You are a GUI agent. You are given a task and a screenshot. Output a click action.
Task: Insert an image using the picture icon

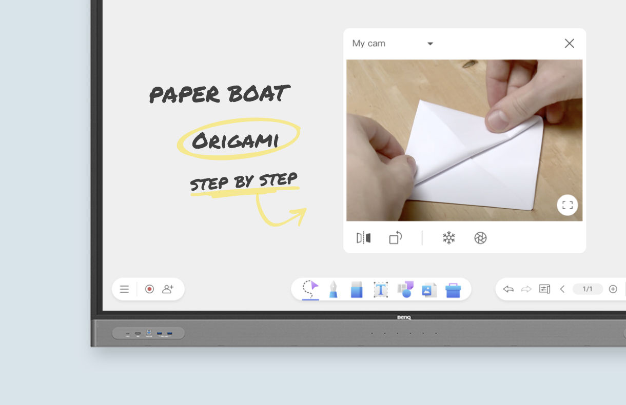click(428, 290)
